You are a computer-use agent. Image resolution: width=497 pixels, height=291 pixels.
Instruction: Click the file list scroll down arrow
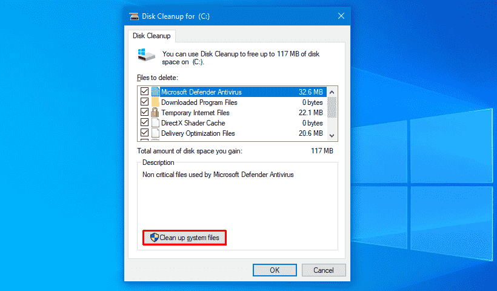point(332,136)
